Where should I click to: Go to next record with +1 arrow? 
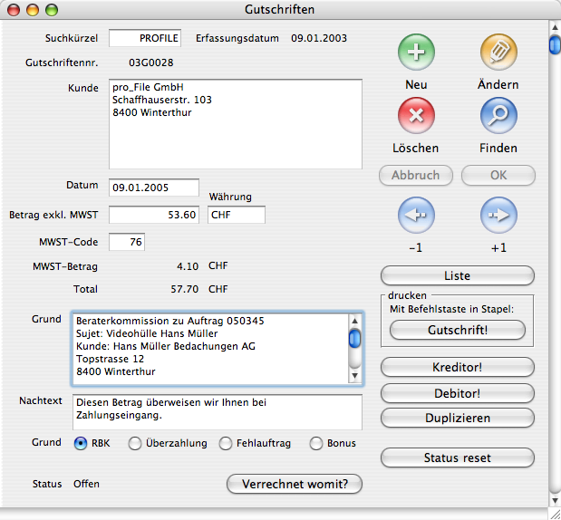498,216
